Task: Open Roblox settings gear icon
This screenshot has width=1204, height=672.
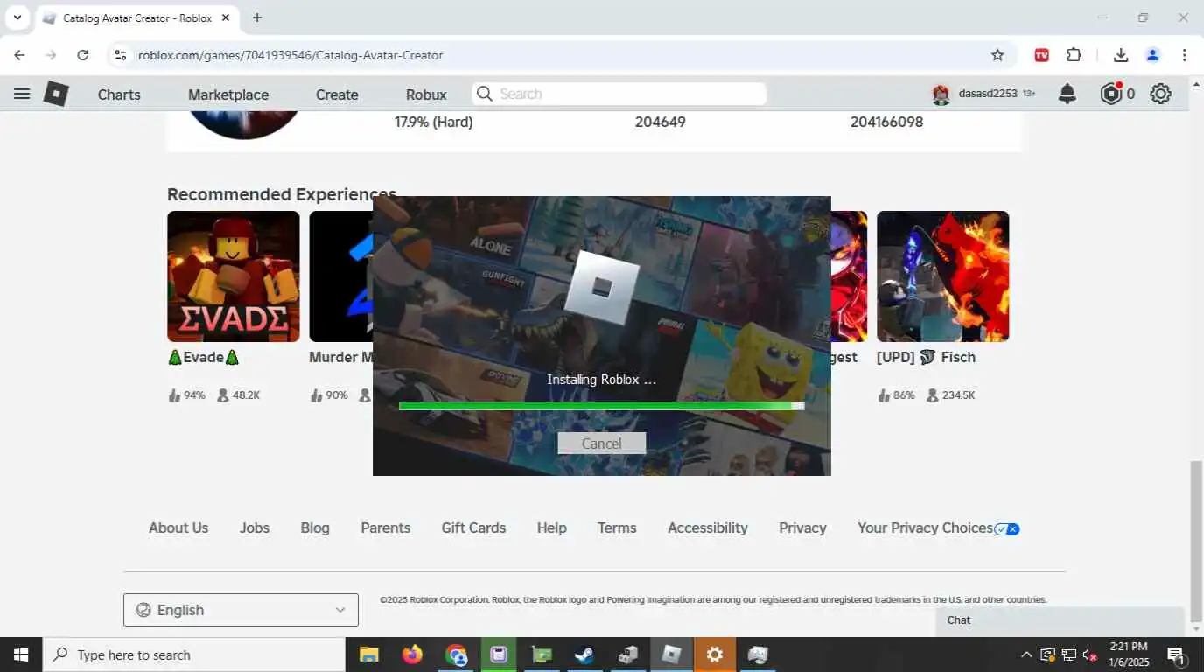Action: tap(1161, 94)
